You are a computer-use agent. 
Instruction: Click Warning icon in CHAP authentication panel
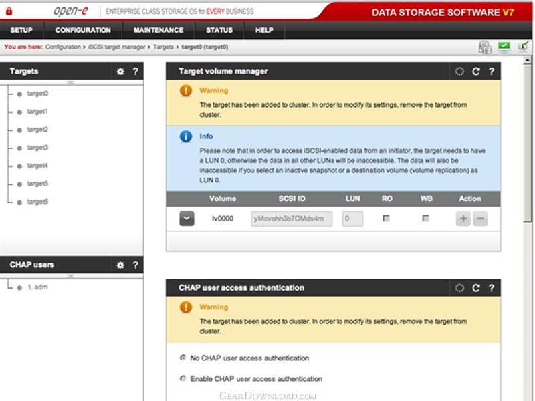click(x=186, y=307)
